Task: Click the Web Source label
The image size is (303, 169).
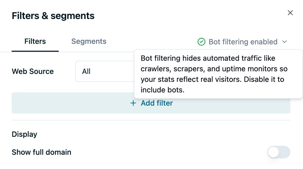Action: 33,71
